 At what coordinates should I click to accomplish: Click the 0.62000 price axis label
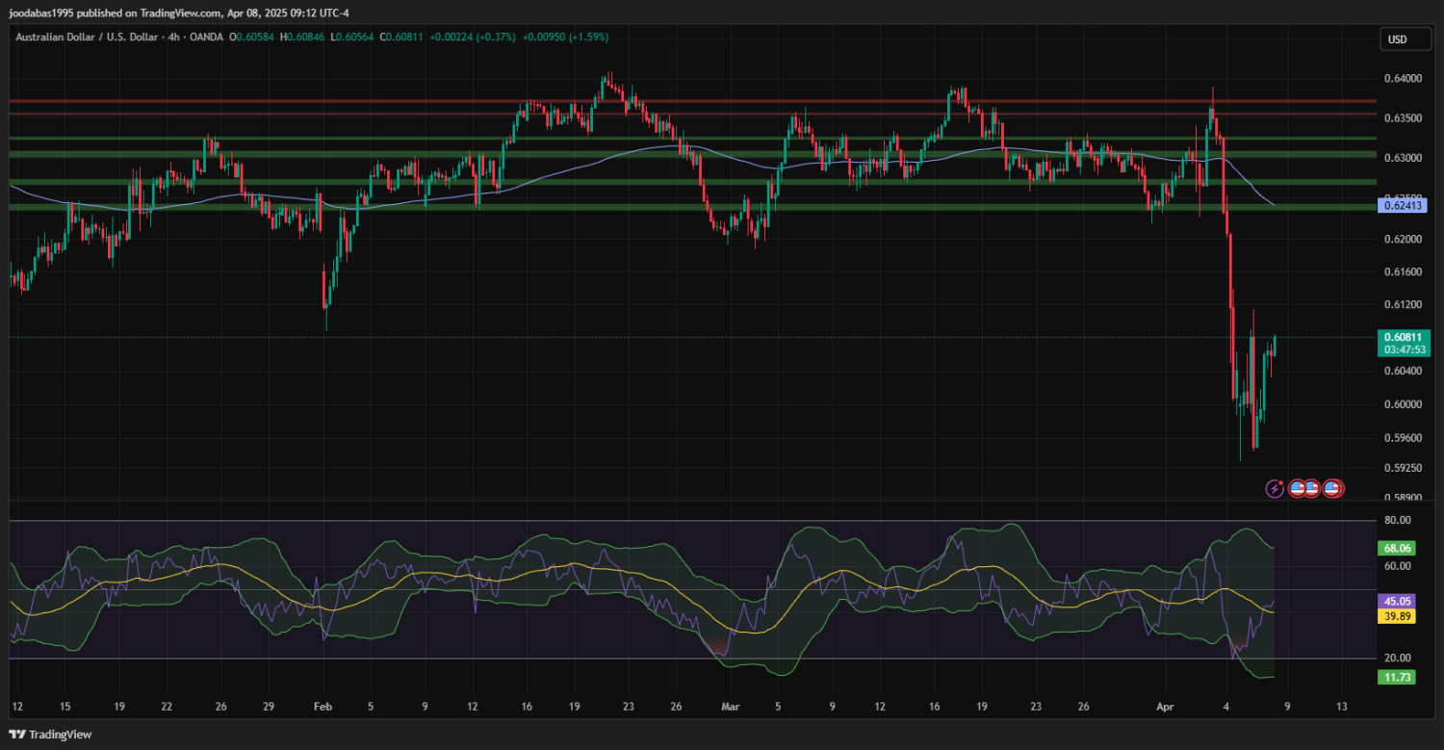point(1403,239)
